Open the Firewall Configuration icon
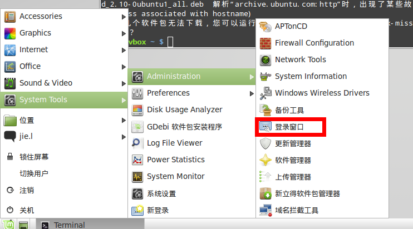413x229 pixels. (x=265, y=43)
